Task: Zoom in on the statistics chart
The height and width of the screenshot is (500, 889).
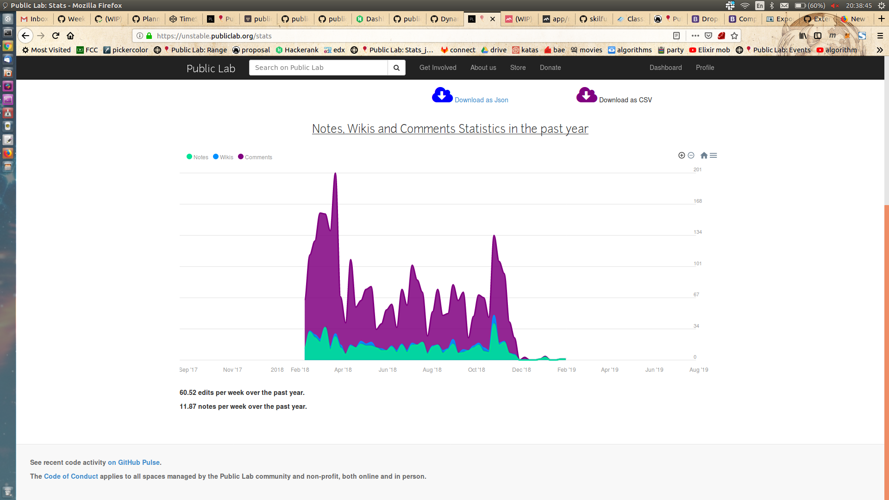Action: pos(682,155)
